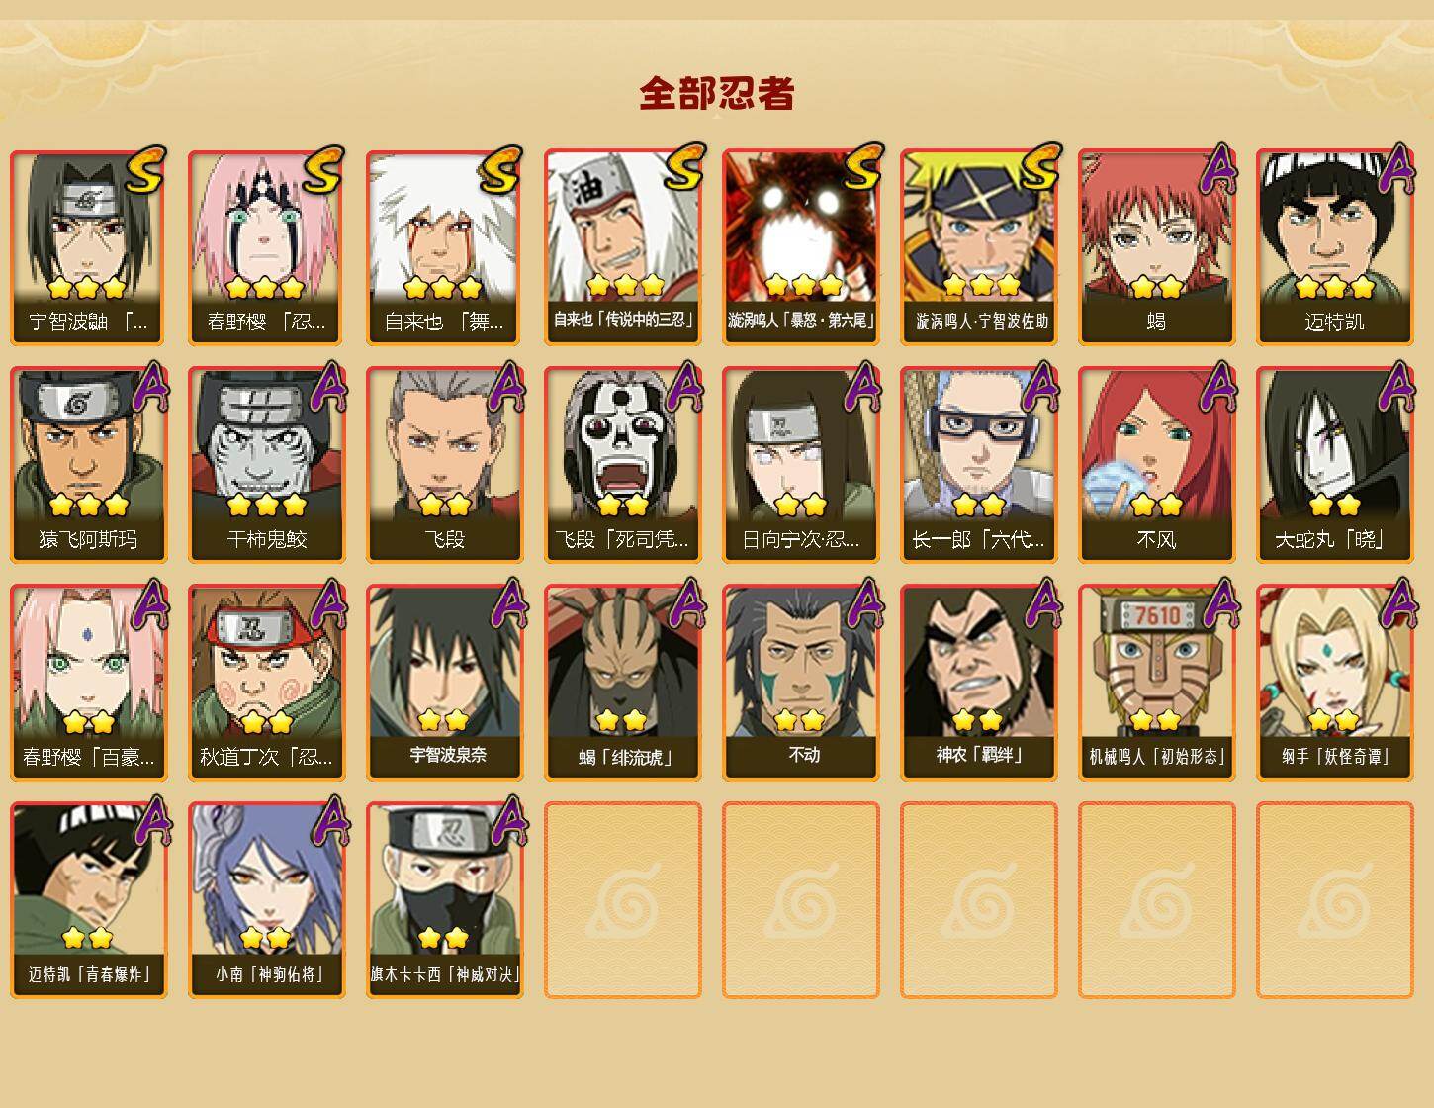Click the 迈特凯「青春爆炸」 card
1434x1108 pixels.
(88, 900)
